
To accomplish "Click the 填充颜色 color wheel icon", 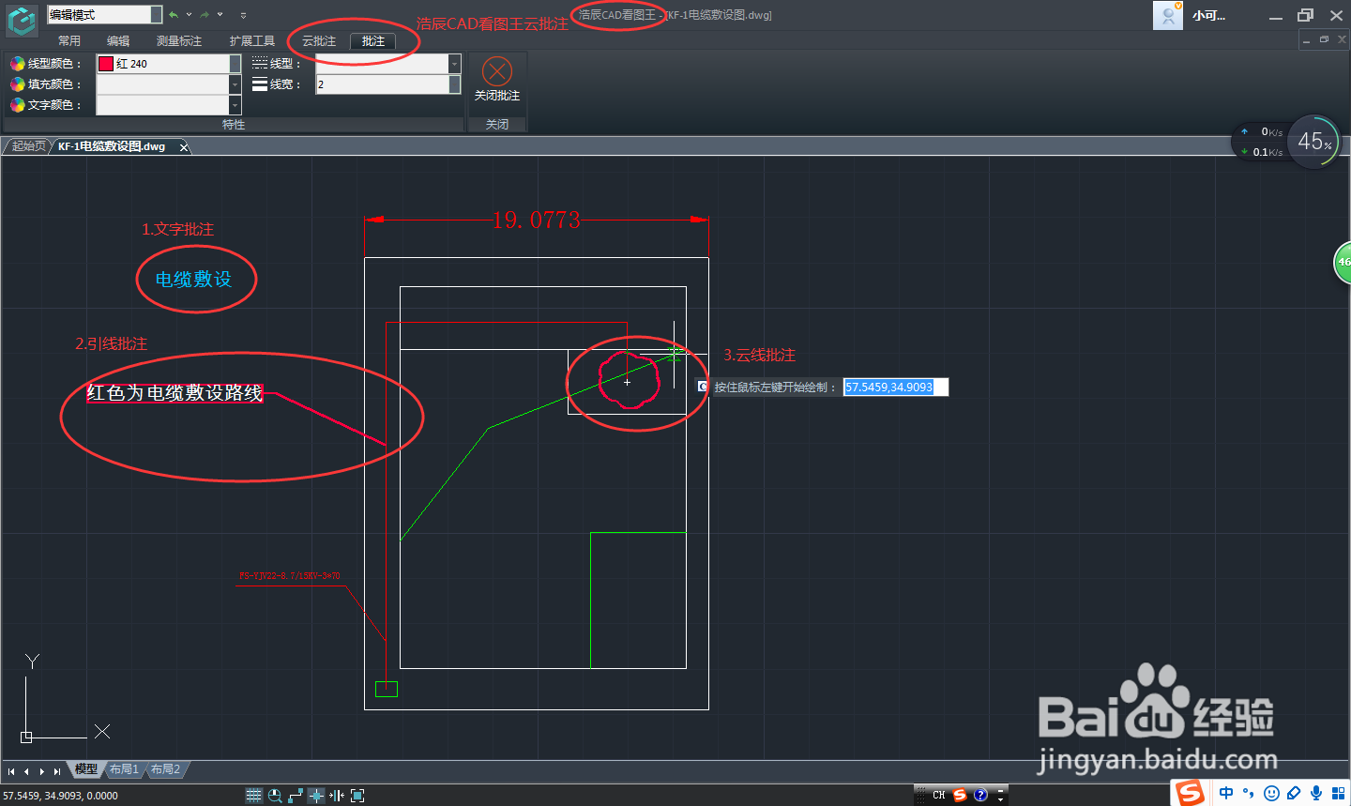I will pos(17,84).
